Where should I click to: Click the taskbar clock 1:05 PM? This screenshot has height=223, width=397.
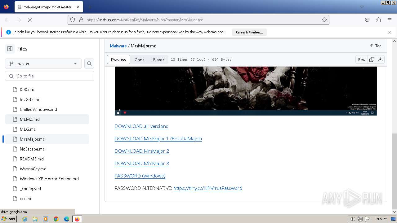pyautogui.click(x=381, y=219)
